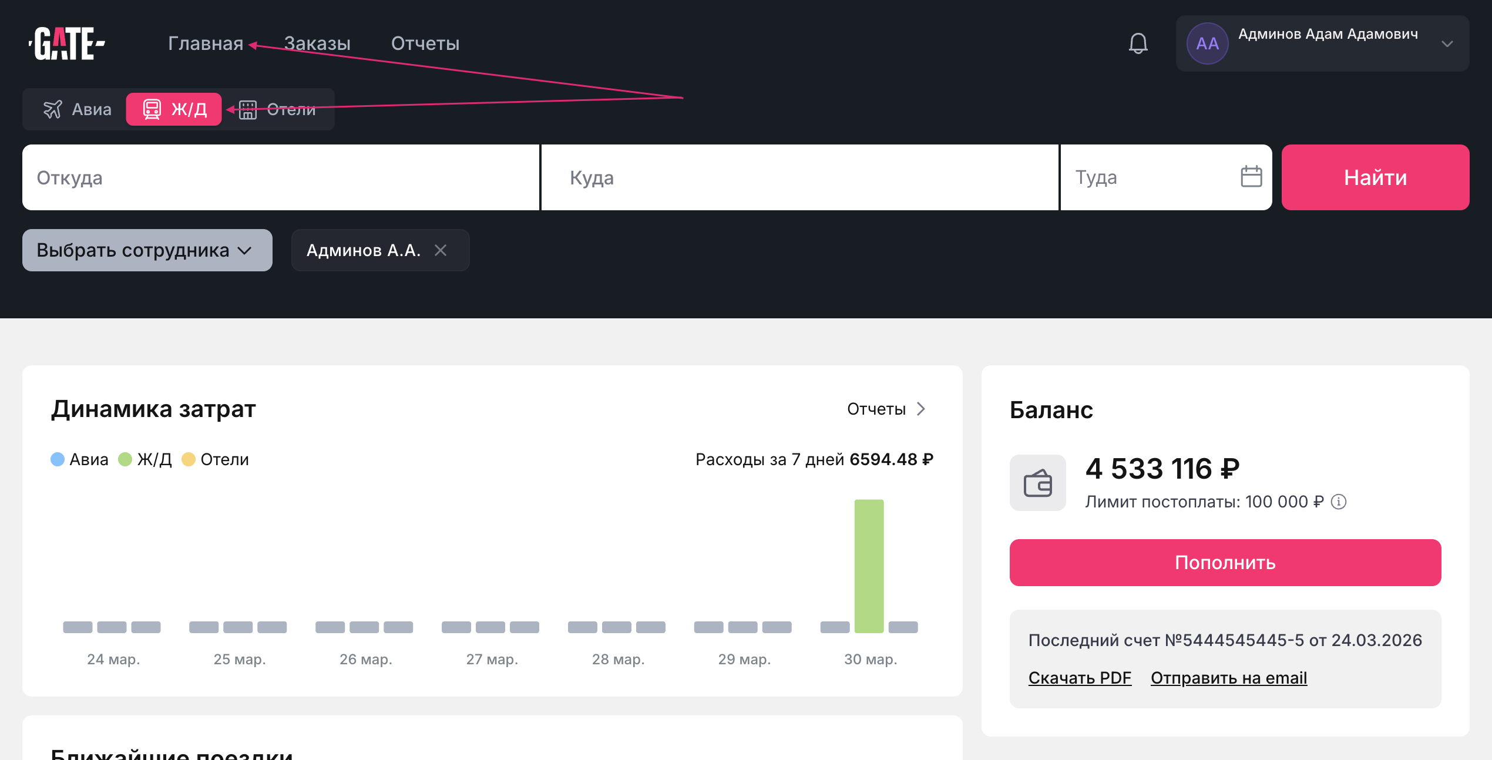Open the calendar date picker icon

pos(1251,177)
